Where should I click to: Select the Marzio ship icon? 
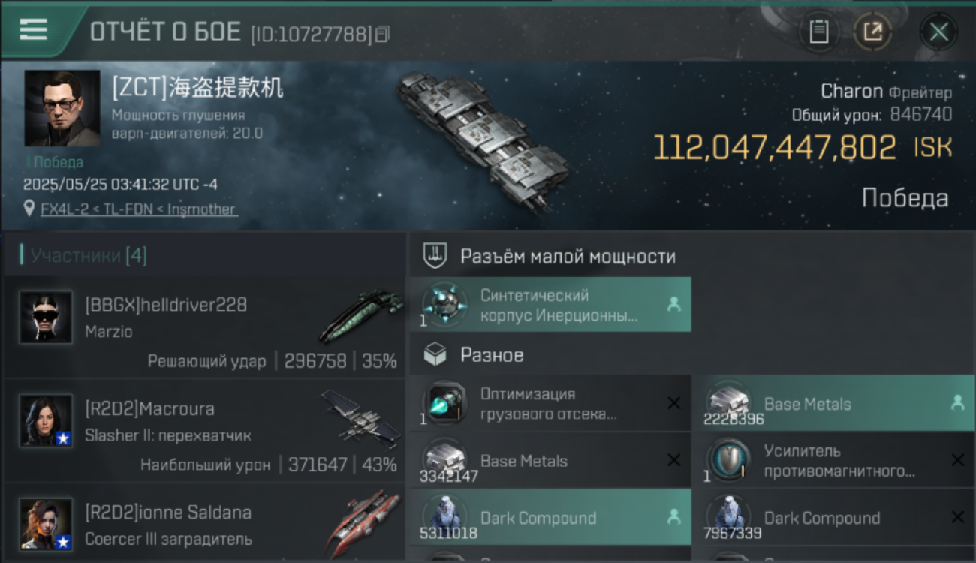point(360,315)
